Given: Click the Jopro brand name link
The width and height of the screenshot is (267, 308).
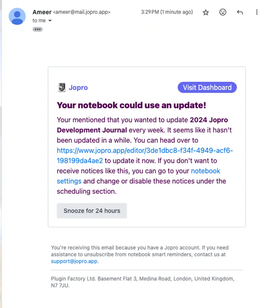Looking at the screenshot, I should [x=78, y=88].
